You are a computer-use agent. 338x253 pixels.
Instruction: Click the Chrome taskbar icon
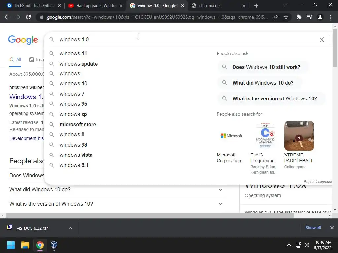(40, 245)
